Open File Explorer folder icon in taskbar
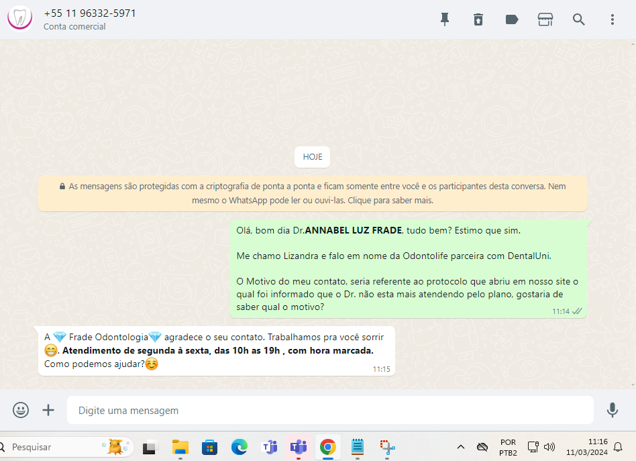The width and height of the screenshot is (636, 461). pos(180,447)
